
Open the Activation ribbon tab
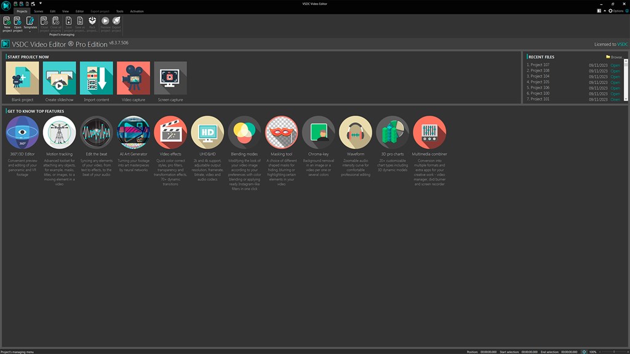click(x=137, y=11)
